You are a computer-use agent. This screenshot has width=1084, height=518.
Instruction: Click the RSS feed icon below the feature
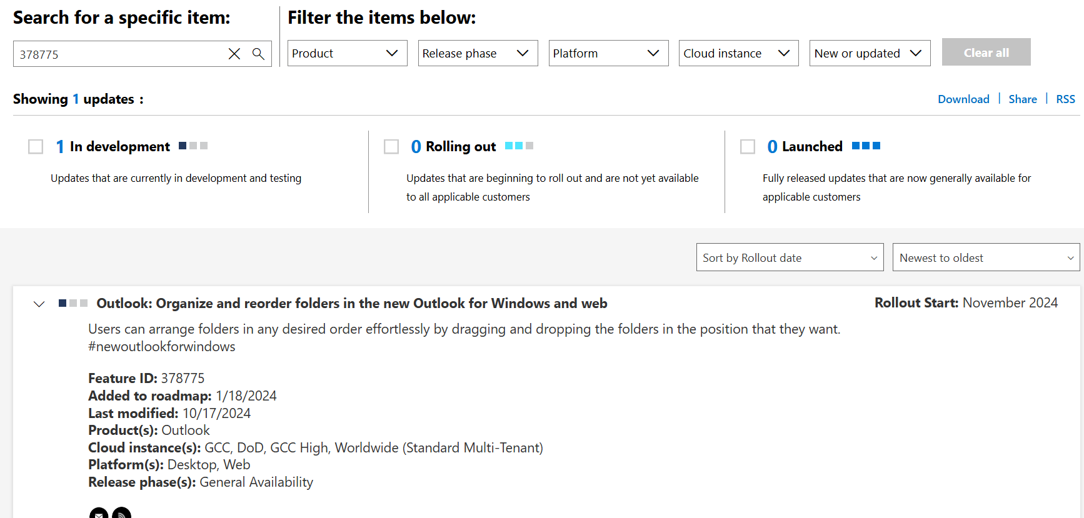(x=121, y=513)
